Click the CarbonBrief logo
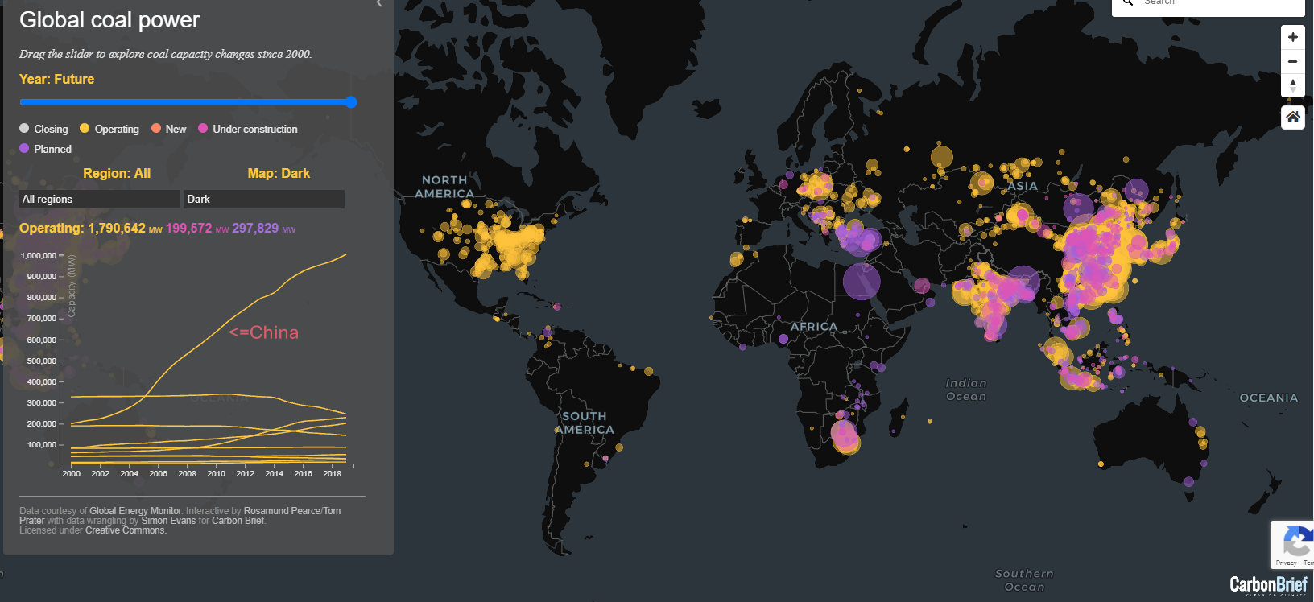 (x=1268, y=585)
